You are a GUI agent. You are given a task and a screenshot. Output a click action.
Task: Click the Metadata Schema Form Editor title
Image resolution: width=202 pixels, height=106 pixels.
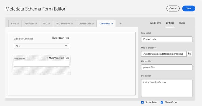(36, 9)
